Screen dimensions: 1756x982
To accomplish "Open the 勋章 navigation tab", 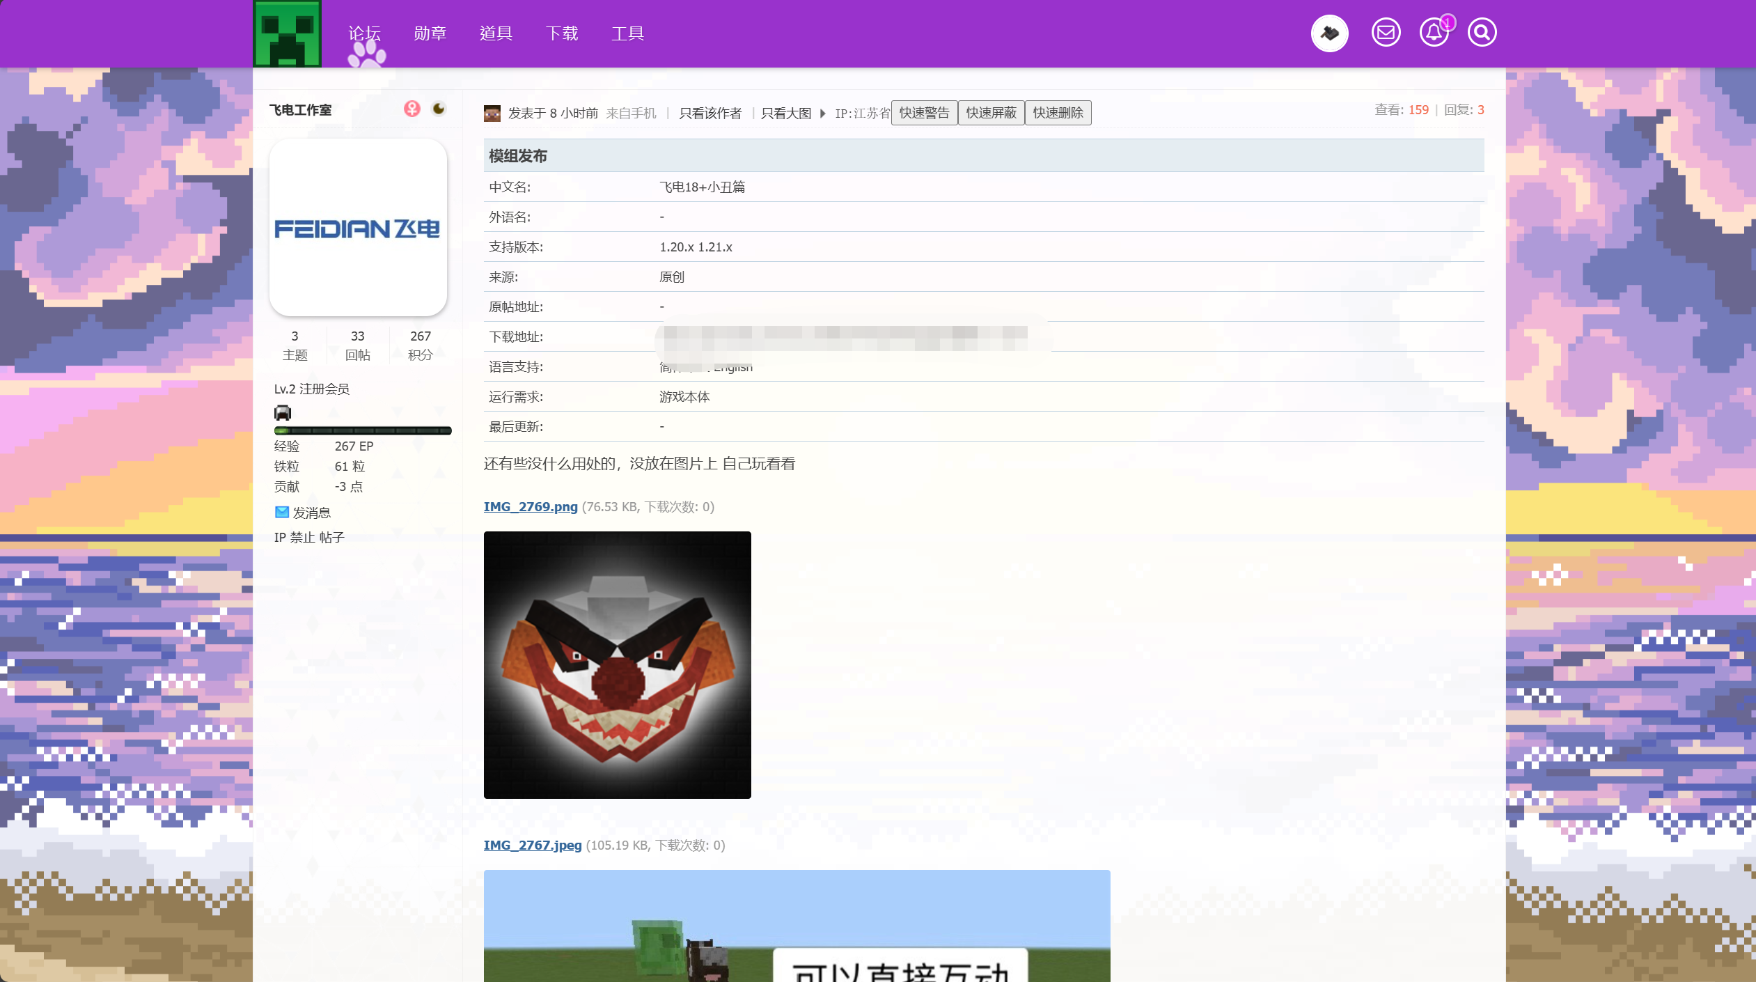I will tap(430, 33).
